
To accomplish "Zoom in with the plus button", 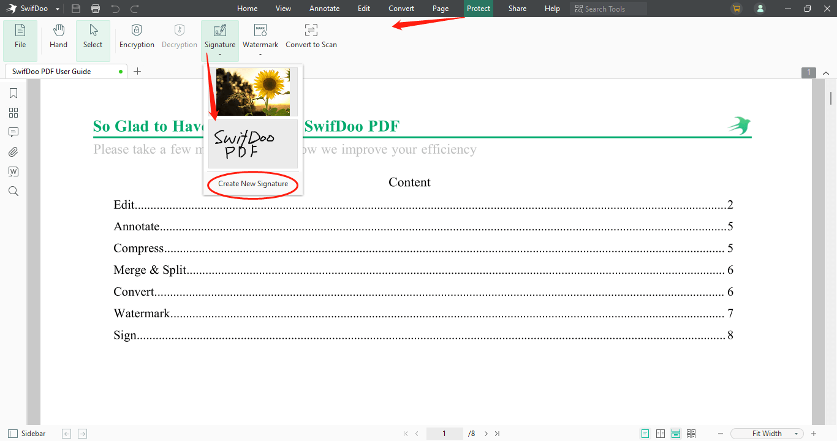I will coord(814,434).
